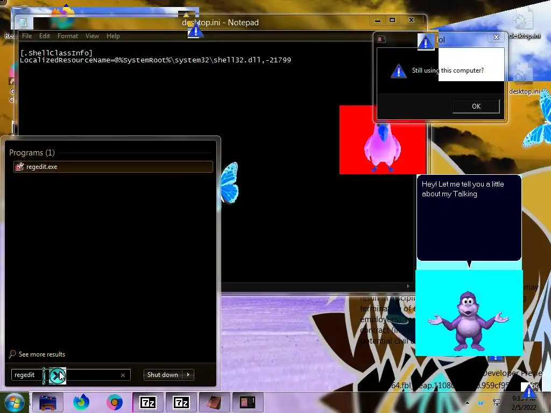Image resolution: width=551 pixels, height=413 pixels.
Task: Switch to the 7-Zip taskbar button next to Chrome
Action: (x=148, y=402)
